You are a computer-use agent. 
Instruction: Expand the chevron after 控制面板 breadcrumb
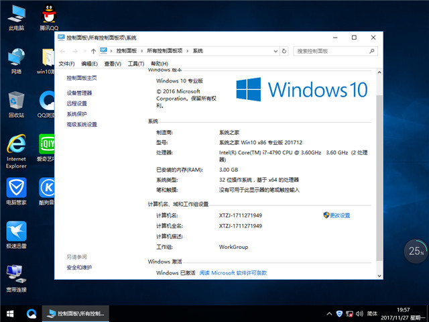tap(141, 51)
